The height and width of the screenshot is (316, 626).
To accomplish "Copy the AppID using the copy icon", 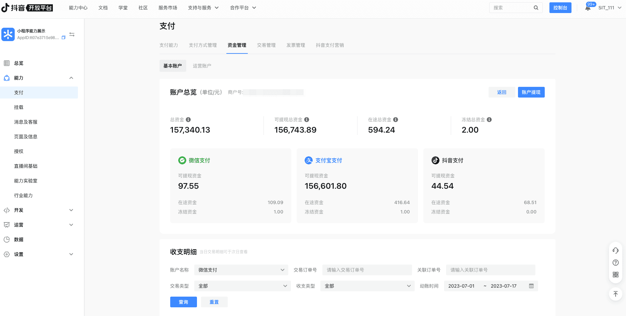I will coord(64,38).
